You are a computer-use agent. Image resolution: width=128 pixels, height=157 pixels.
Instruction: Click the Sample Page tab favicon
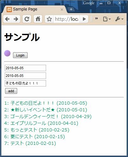click(x=9, y=10)
